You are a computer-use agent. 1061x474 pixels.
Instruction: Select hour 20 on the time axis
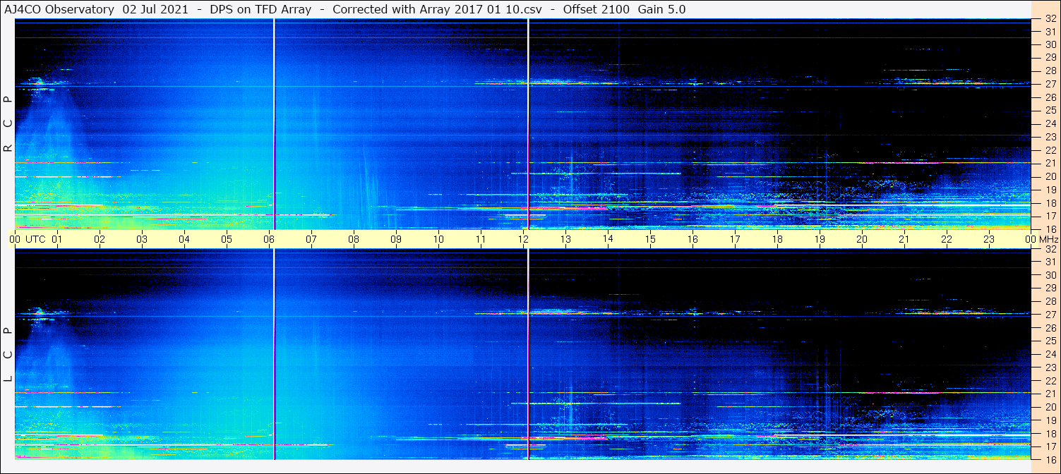tap(862, 239)
